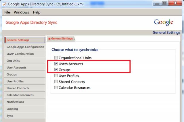The image size is (184, 122).
Task: Click the Google Apps Directory Sync heading
Action: 31,22
